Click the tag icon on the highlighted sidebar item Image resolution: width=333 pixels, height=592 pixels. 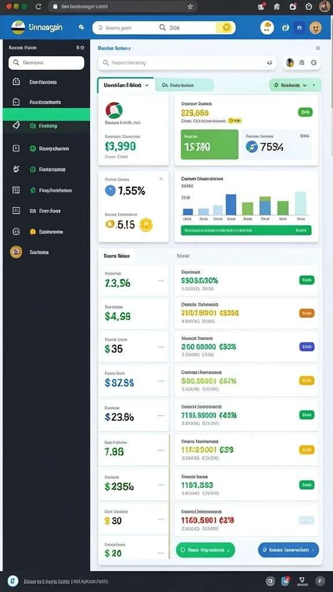click(x=16, y=125)
